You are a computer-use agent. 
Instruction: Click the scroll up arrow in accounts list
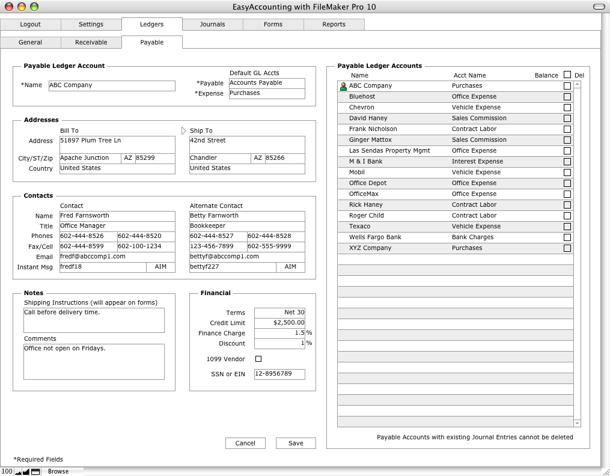coord(578,84)
